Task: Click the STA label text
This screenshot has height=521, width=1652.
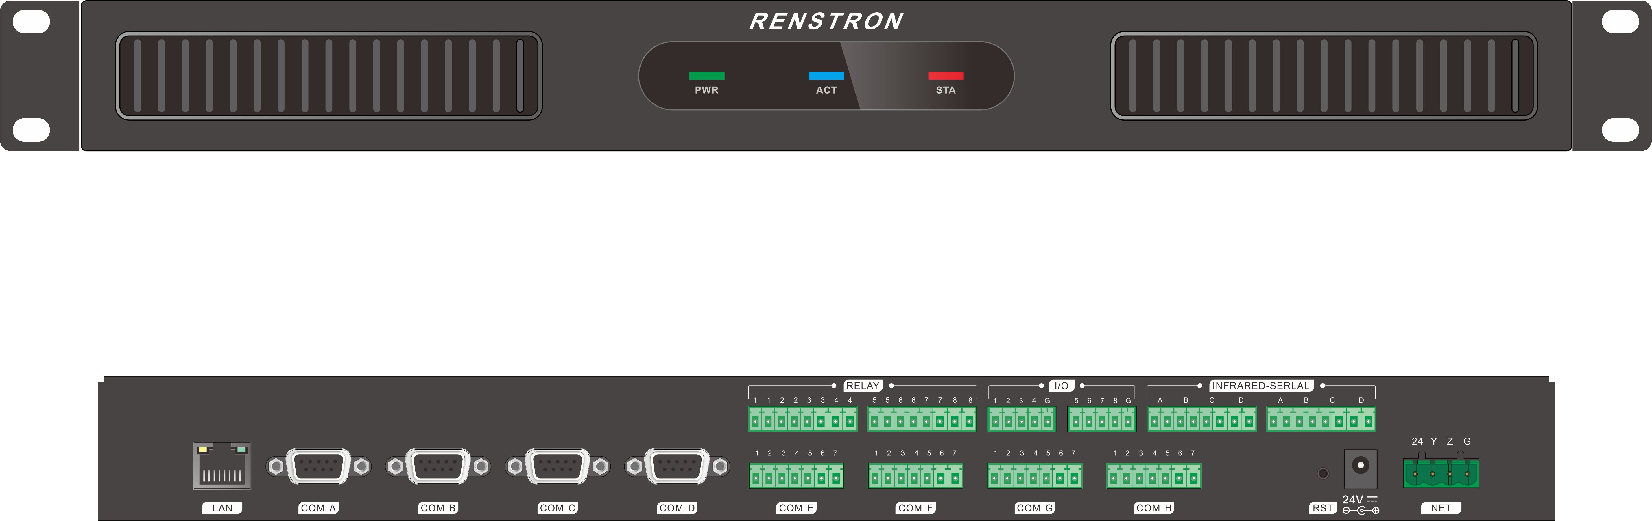Action: click(x=945, y=90)
